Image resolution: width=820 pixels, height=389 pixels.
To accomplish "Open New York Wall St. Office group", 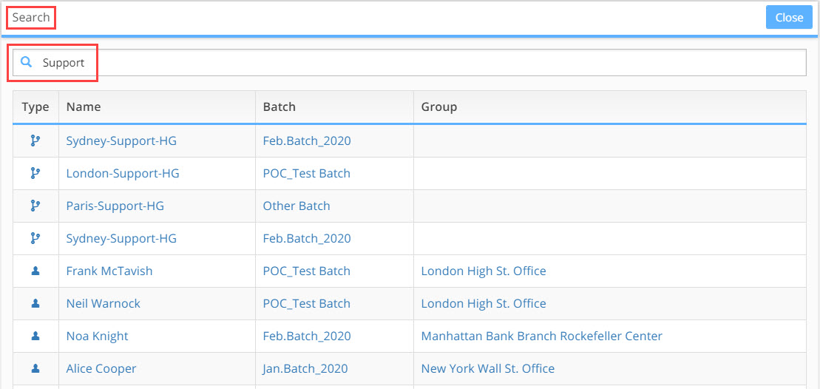I will tap(488, 368).
